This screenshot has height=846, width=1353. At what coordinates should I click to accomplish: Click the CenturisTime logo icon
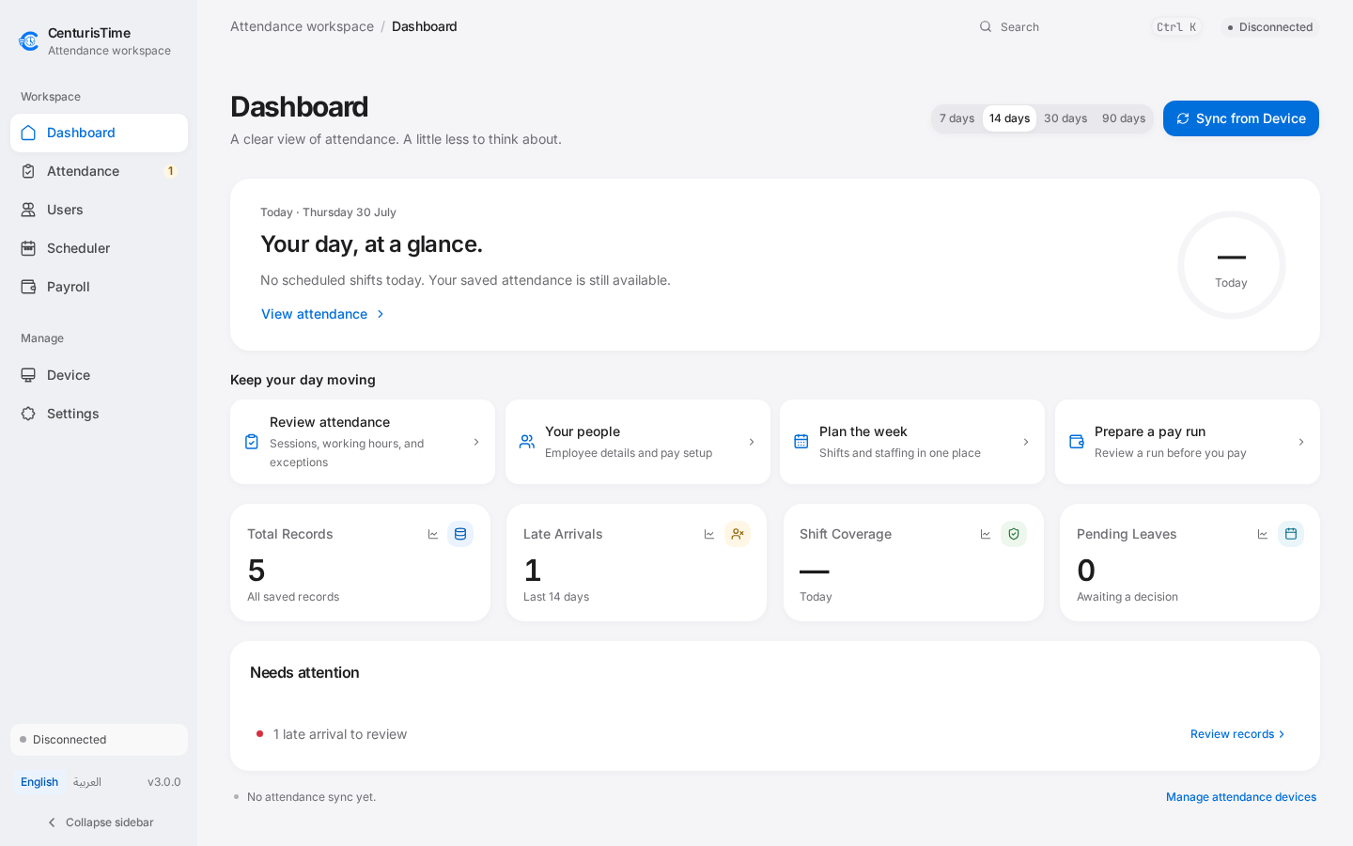[x=29, y=41]
